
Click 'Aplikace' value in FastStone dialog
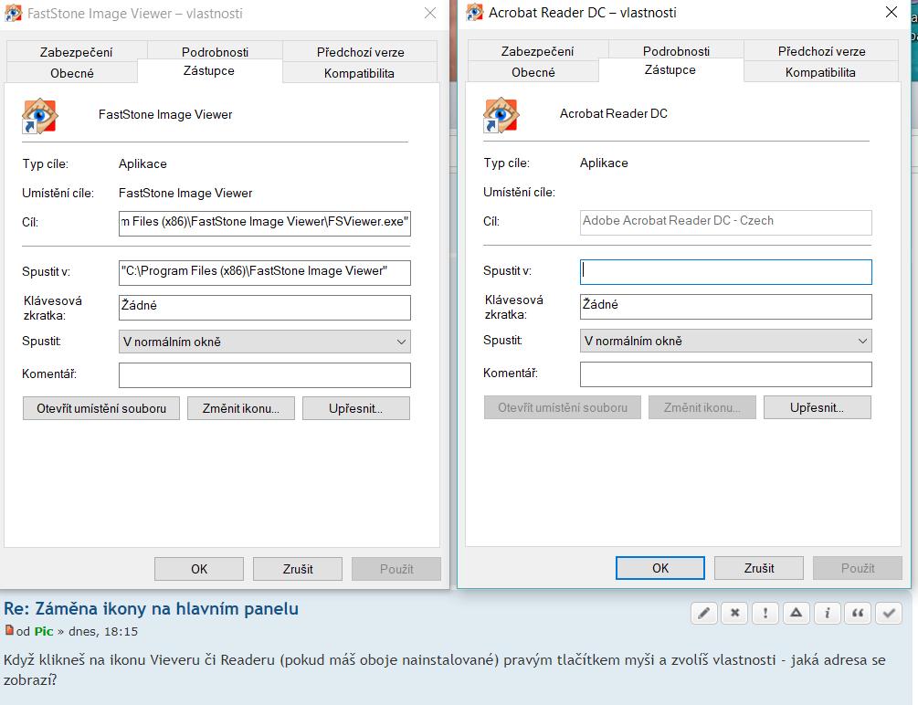click(x=142, y=164)
